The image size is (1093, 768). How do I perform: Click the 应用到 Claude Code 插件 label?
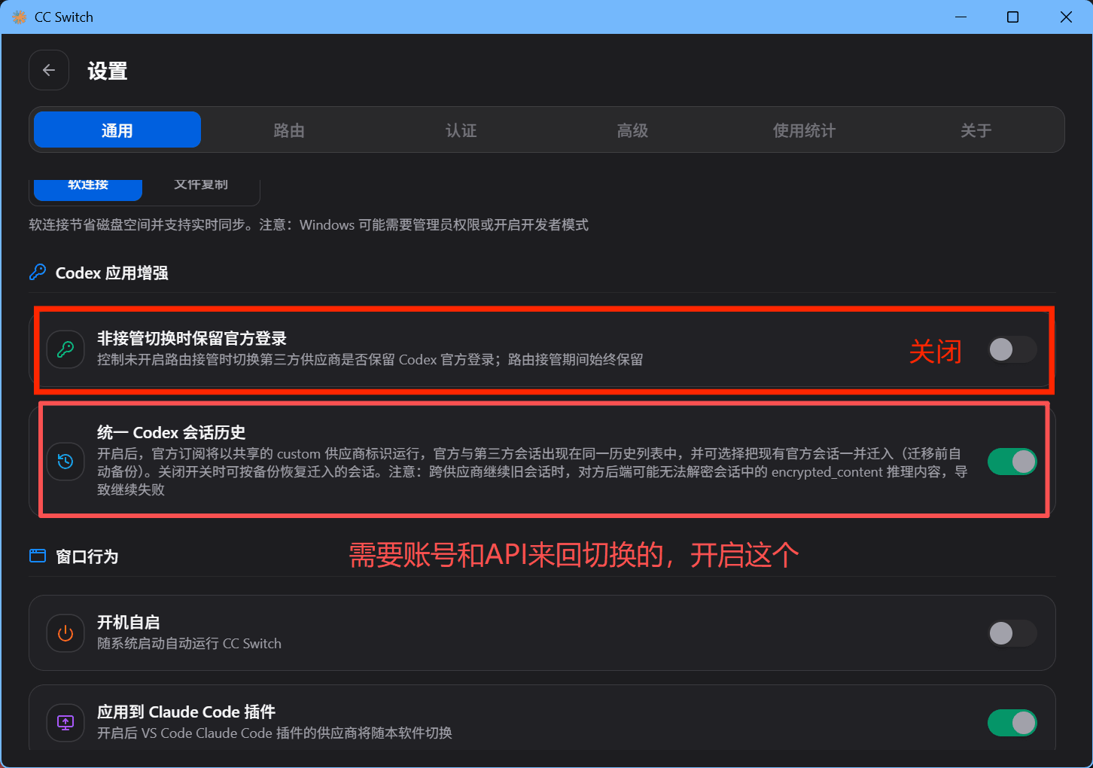[187, 712]
